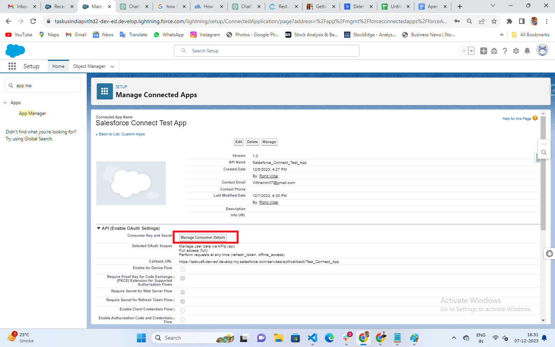Toggle the Enable for Device Flow checkbox
Viewport: 555px width, 347px height.
coord(183,269)
